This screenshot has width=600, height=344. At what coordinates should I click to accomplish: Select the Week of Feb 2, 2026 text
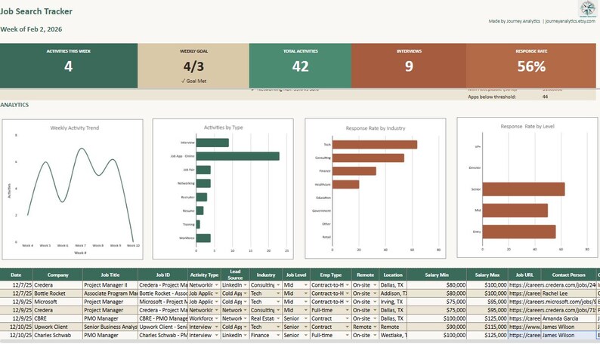31,29
